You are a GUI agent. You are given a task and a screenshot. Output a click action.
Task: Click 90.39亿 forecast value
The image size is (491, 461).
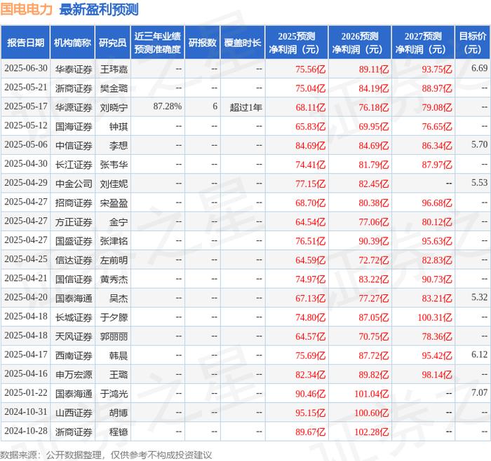click(374, 241)
